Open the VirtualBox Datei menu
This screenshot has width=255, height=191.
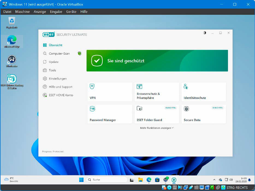(x=7, y=12)
